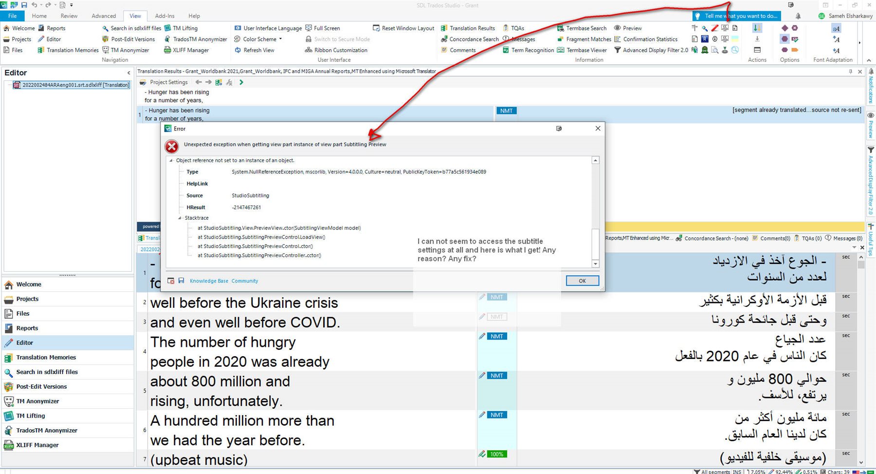This screenshot has width=876, height=474.
Task: Open the Community link in Error dialog
Action: coord(245,281)
